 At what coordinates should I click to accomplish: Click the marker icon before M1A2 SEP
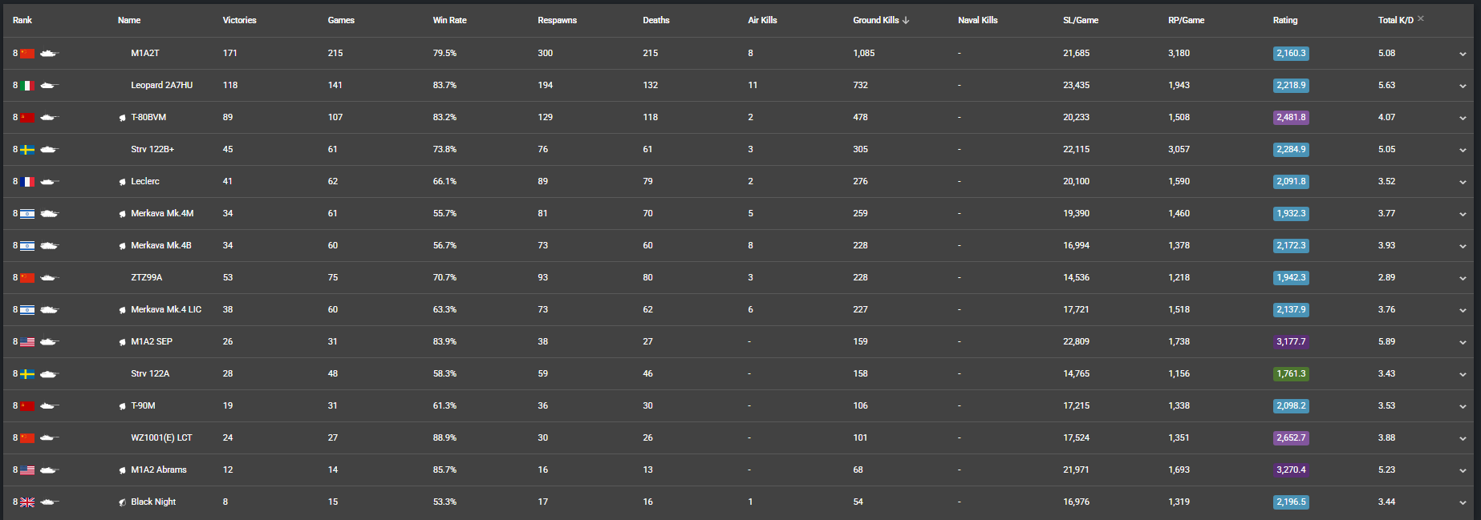pos(122,342)
